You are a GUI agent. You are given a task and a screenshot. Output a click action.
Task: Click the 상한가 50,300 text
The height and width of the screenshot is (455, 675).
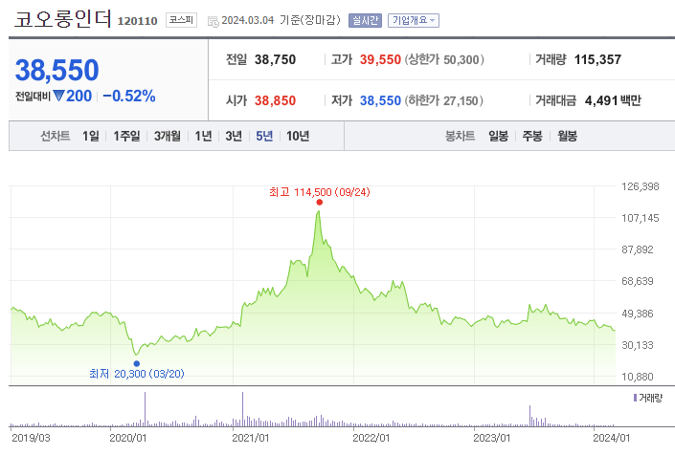[x=444, y=59]
